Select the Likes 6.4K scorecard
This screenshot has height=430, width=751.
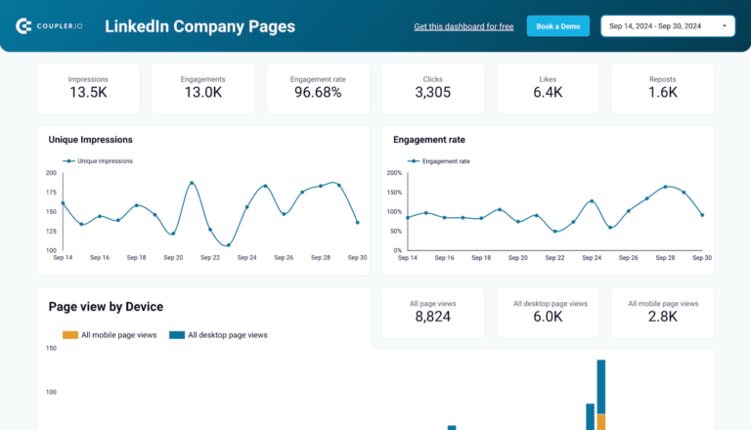tap(548, 88)
